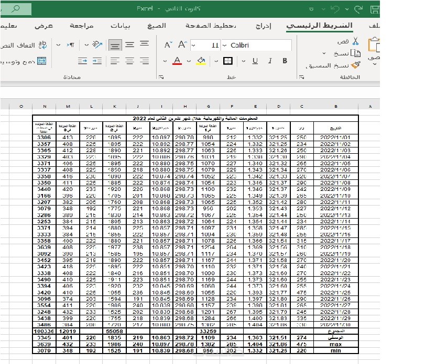436x364 pixels.
Task: Click the نسخ (Copy) button
Action: click(x=347, y=53)
